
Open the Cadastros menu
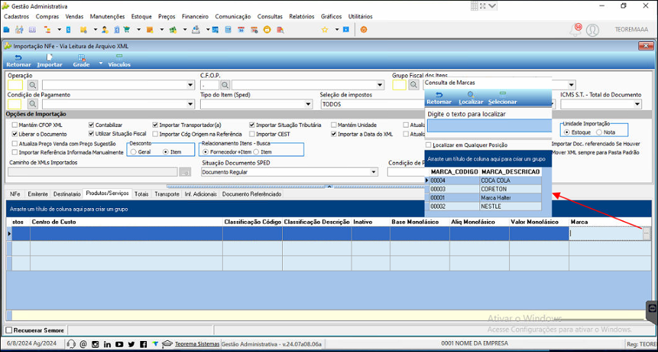point(16,17)
